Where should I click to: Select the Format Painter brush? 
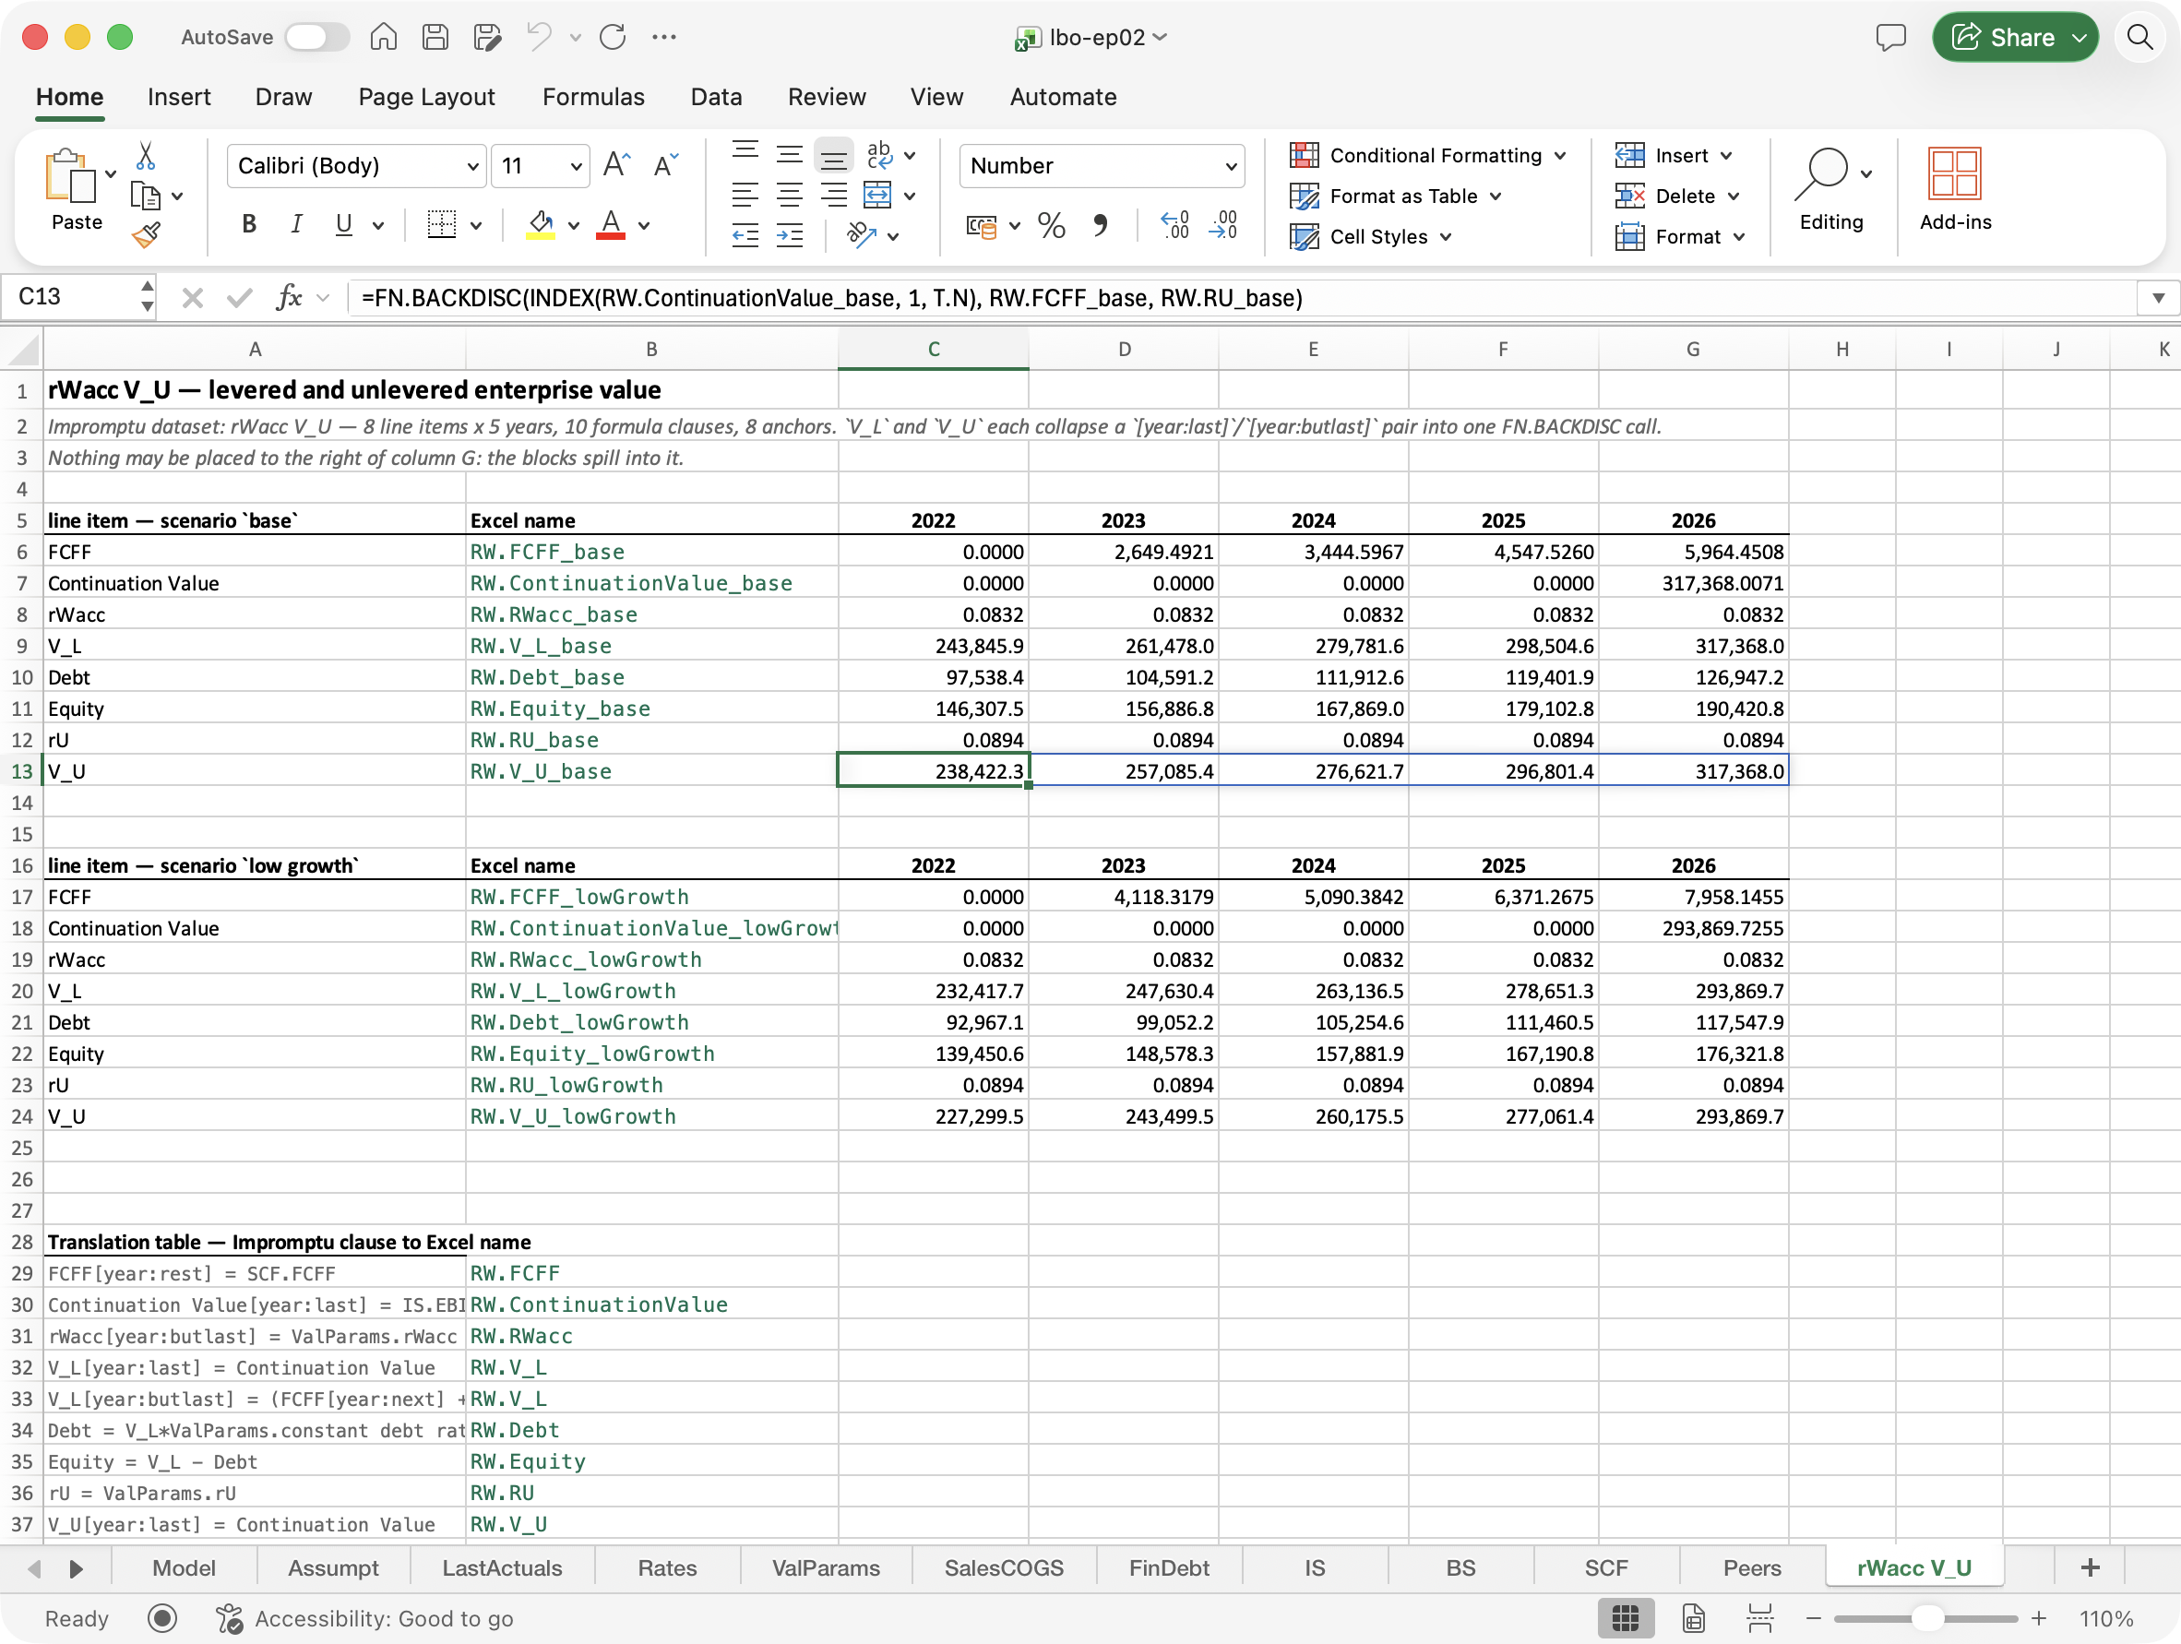point(146,235)
